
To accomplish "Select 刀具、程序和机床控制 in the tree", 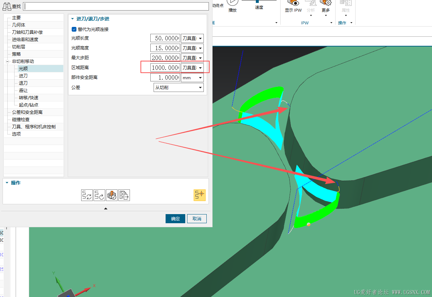I will (x=34, y=127).
